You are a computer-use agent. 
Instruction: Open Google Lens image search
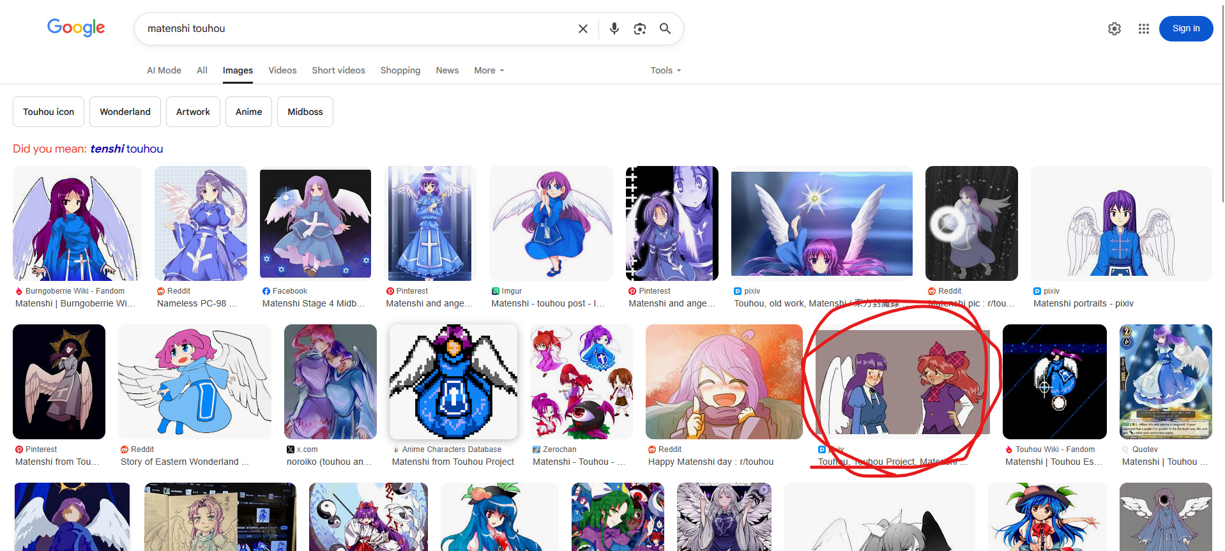click(x=639, y=29)
